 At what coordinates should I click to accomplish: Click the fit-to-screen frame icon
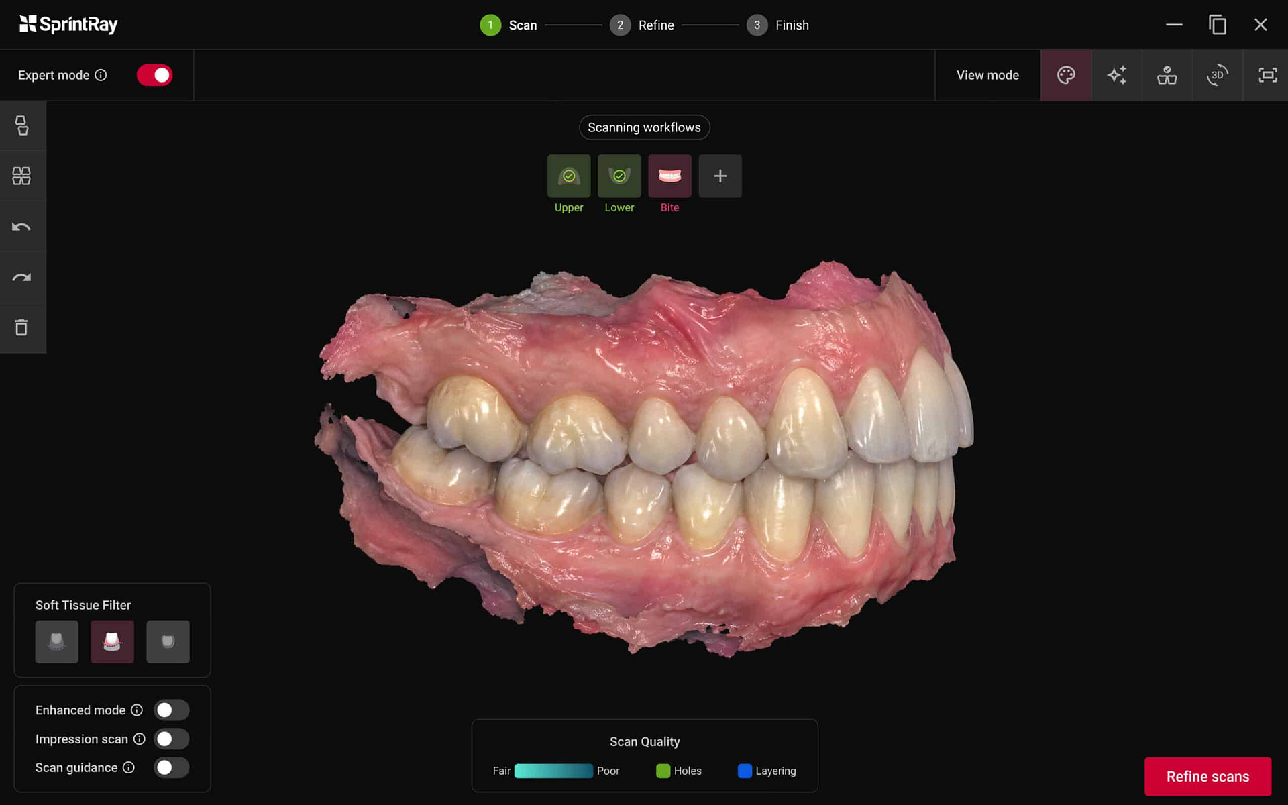1267,75
